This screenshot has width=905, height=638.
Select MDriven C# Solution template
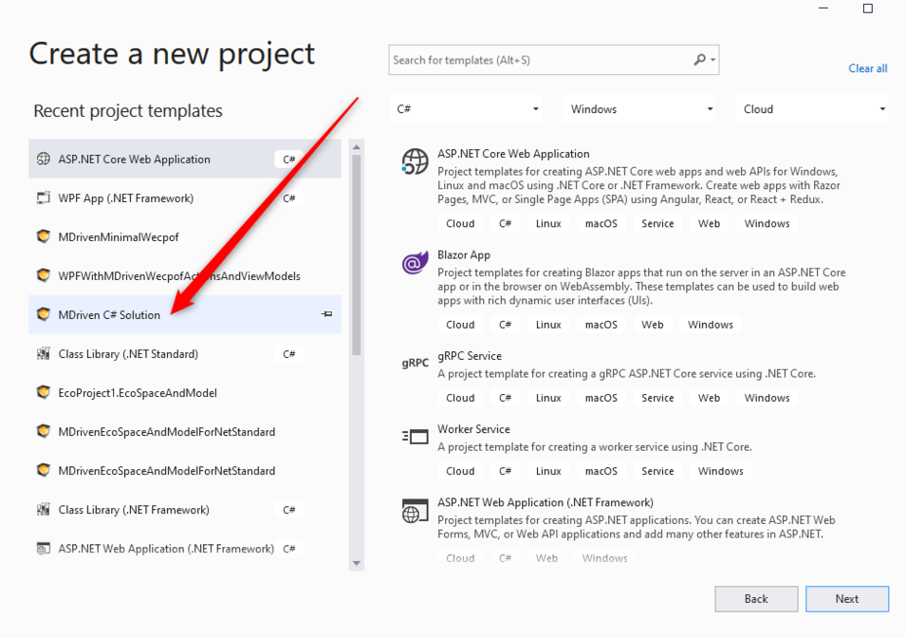[x=185, y=314]
